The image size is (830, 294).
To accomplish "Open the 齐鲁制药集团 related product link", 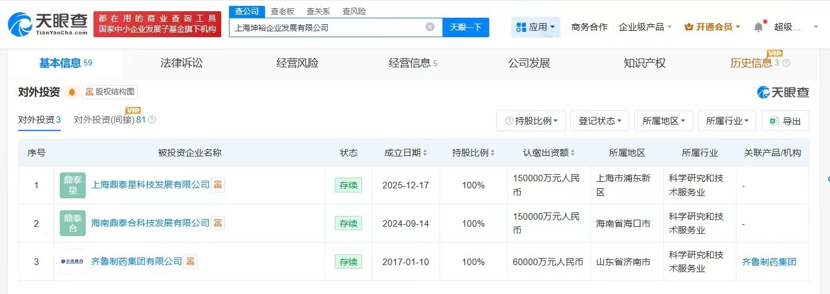I will (x=768, y=262).
